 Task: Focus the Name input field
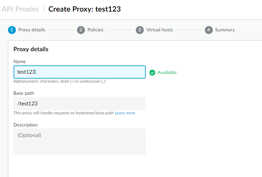79,72
